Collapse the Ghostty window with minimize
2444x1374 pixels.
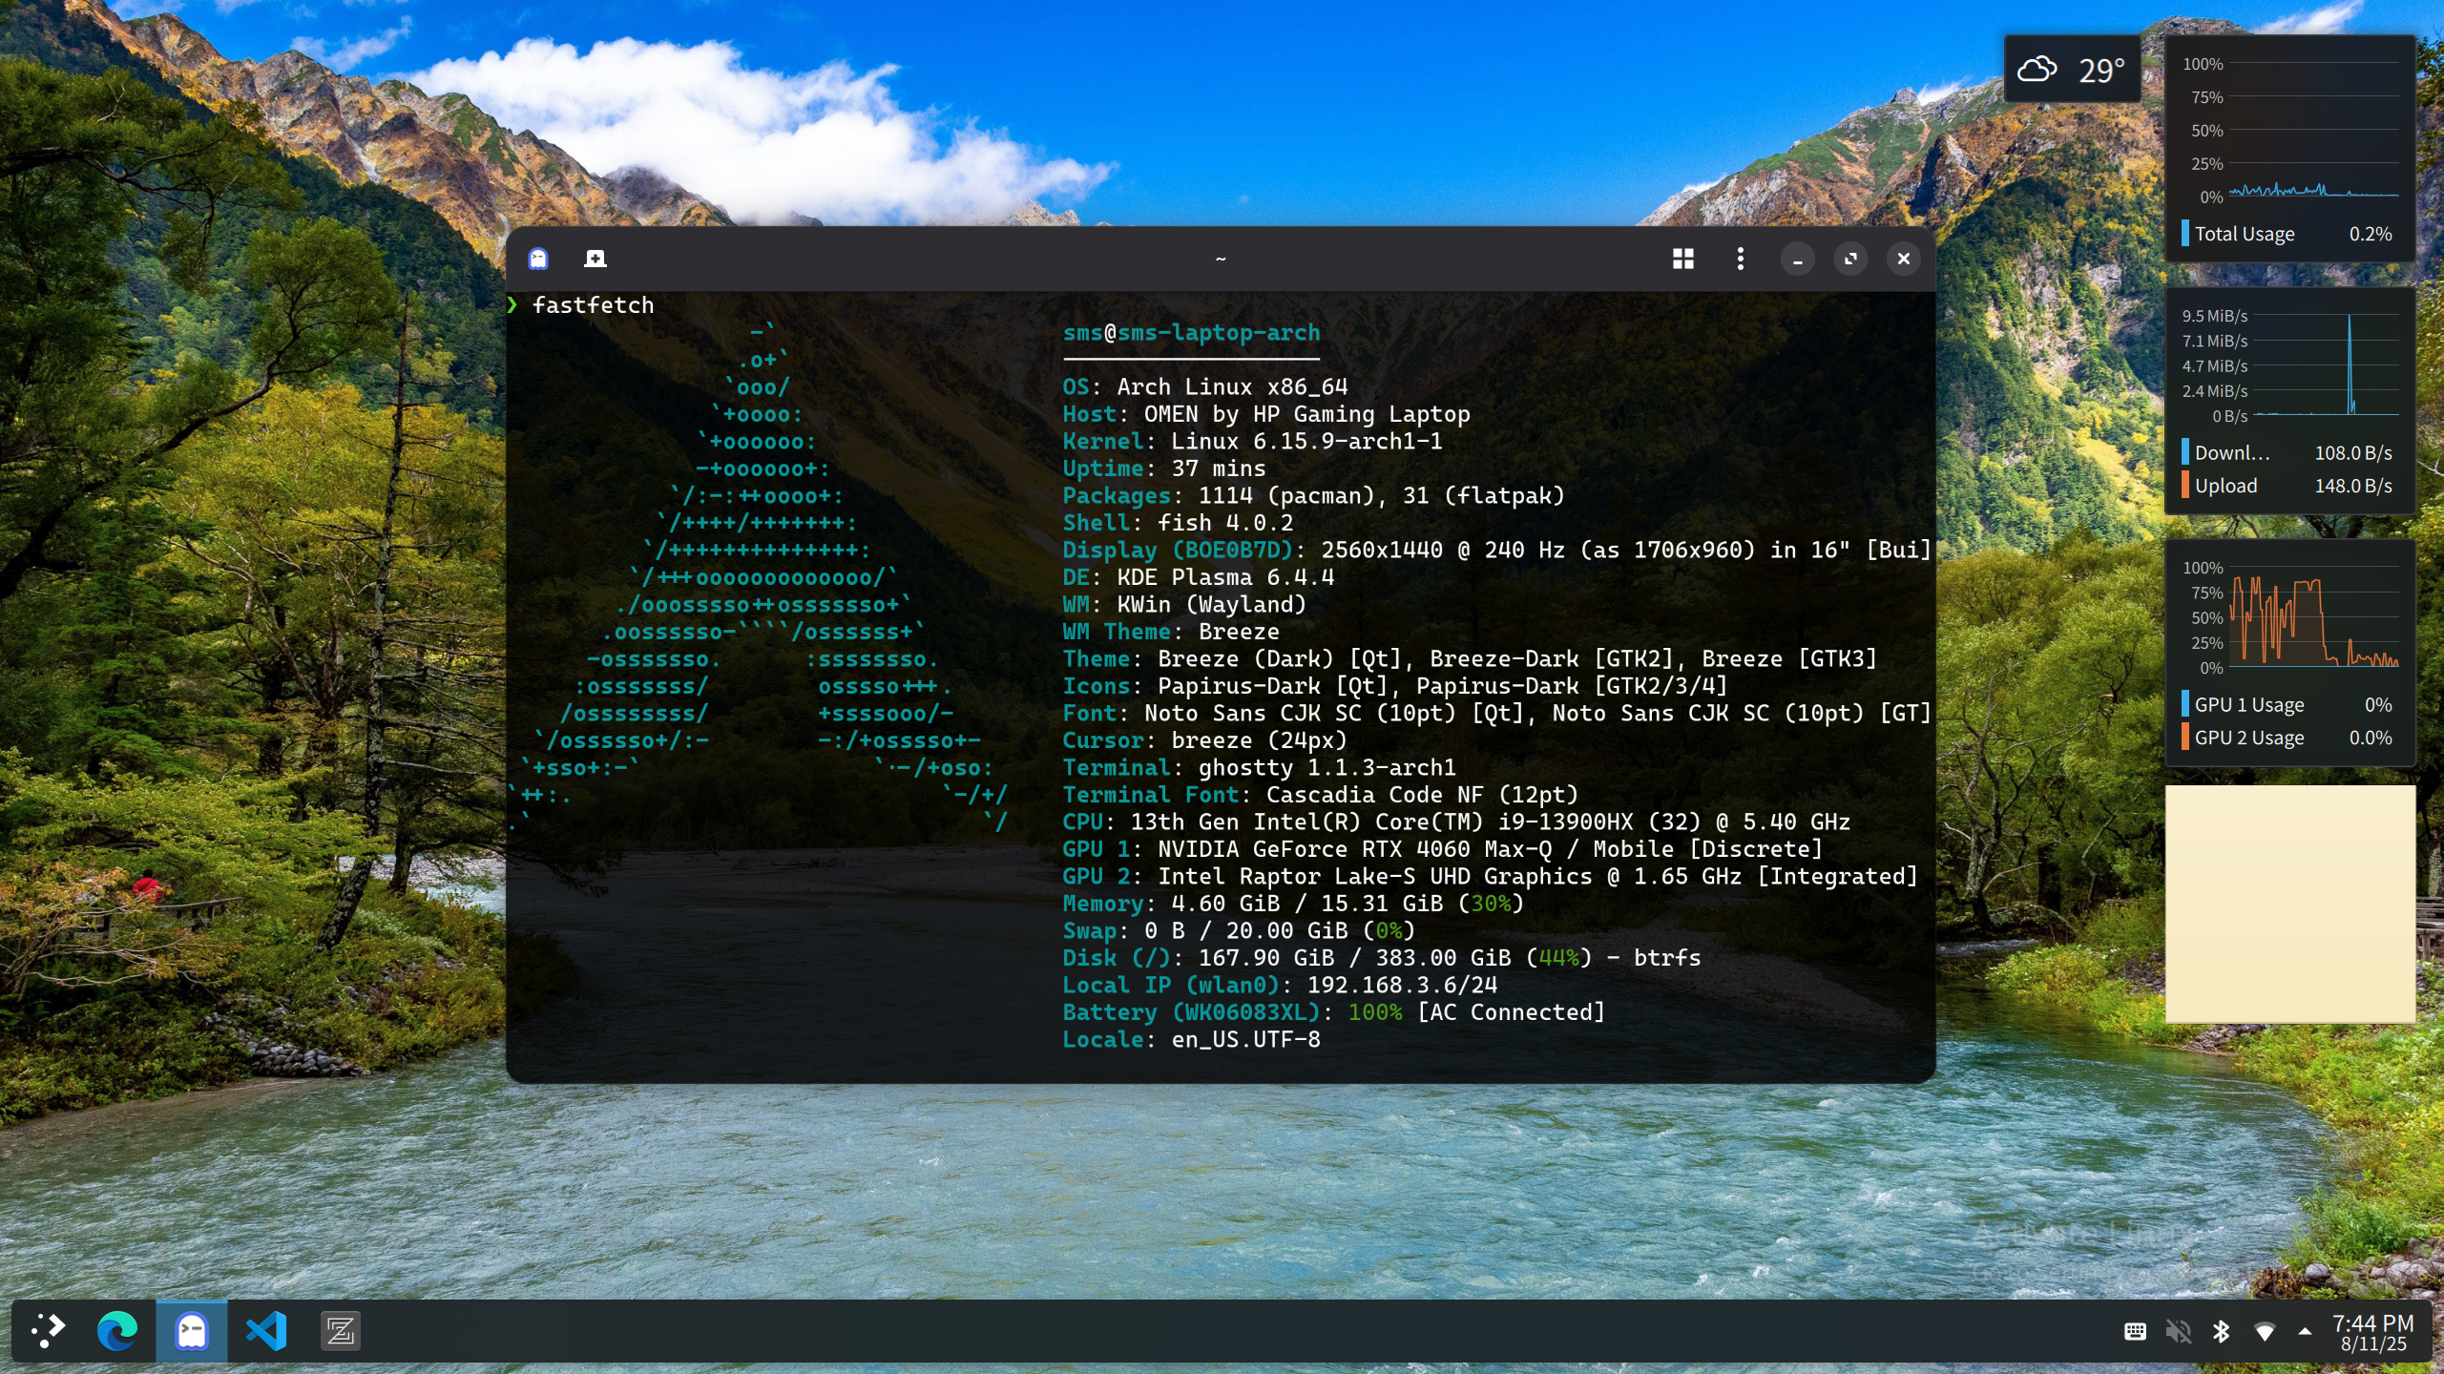[1798, 259]
